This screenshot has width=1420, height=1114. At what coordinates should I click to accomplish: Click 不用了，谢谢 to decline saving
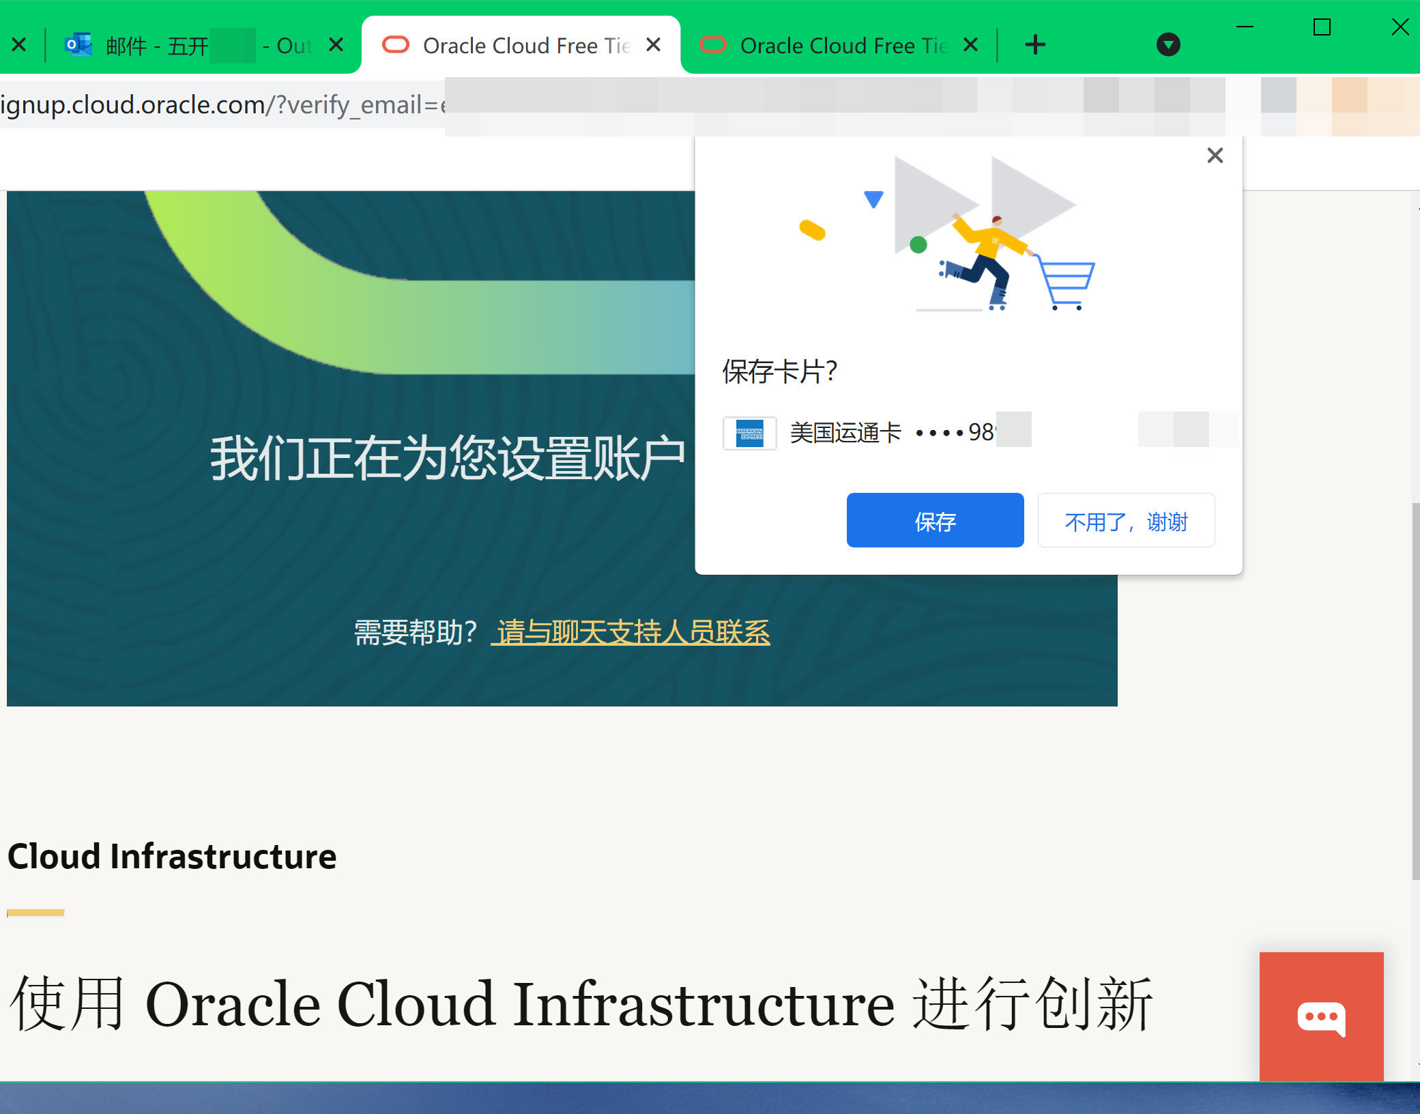(x=1127, y=520)
